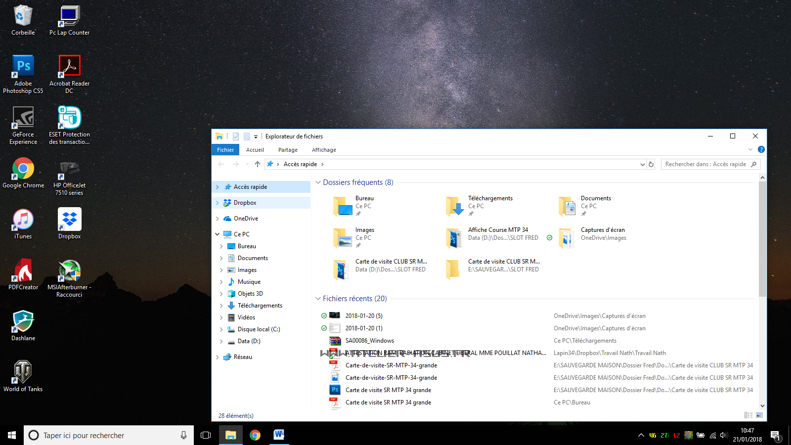Screen dimensions: 791x445
Task: Switch to details view in status bar
Action: 748,415
